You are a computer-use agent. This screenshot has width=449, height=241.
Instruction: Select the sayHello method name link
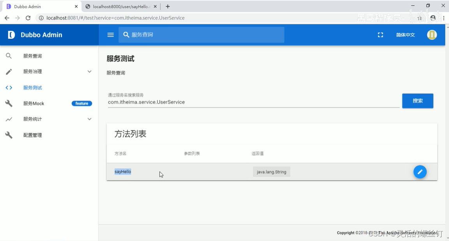tap(123, 171)
